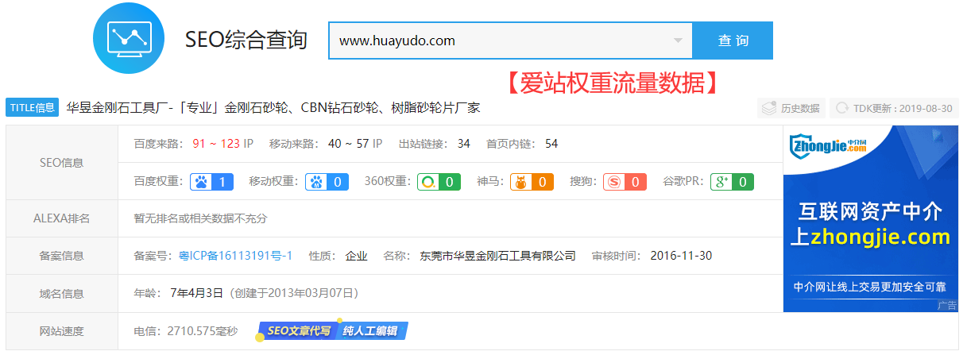Click the TITLE信息 label tag

tap(32, 107)
